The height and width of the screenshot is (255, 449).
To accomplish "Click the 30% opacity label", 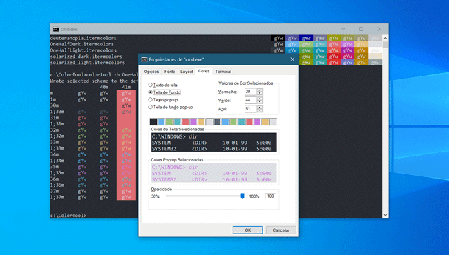I will pos(155,196).
